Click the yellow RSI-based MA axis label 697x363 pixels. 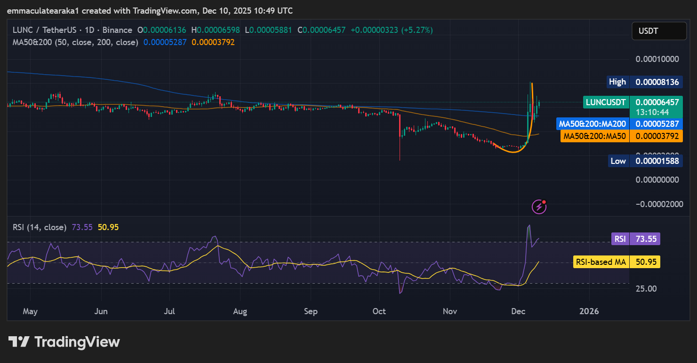(616, 262)
